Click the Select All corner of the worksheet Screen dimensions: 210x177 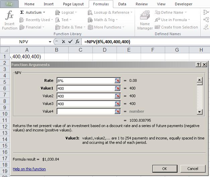(5, 50)
